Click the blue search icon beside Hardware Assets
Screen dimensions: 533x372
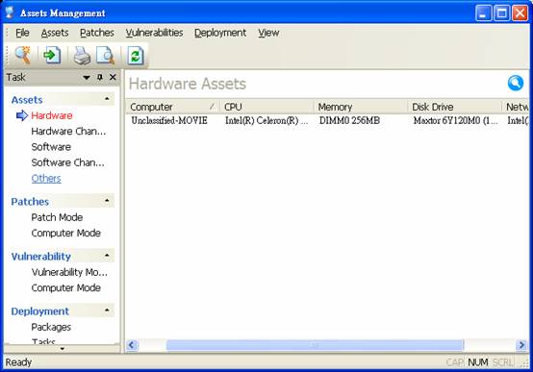(x=516, y=84)
